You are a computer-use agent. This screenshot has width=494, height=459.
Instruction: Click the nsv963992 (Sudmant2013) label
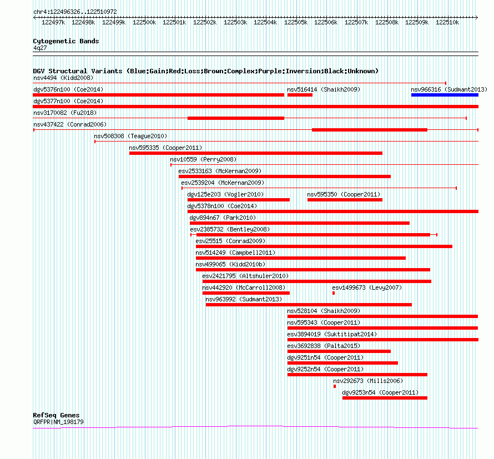[x=244, y=299]
